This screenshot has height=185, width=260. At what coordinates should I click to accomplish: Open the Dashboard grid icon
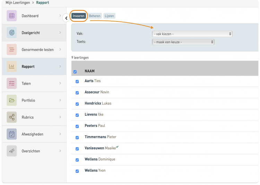[x=11, y=16]
